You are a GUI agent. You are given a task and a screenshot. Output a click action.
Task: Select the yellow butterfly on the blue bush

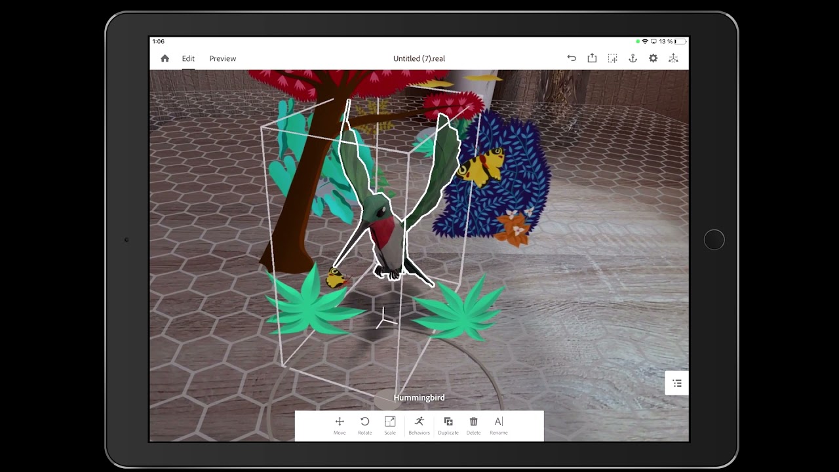(x=481, y=166)
